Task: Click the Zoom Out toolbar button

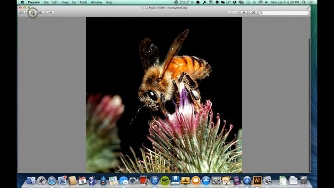Action: pyautogui.click(x=32, y=13)
